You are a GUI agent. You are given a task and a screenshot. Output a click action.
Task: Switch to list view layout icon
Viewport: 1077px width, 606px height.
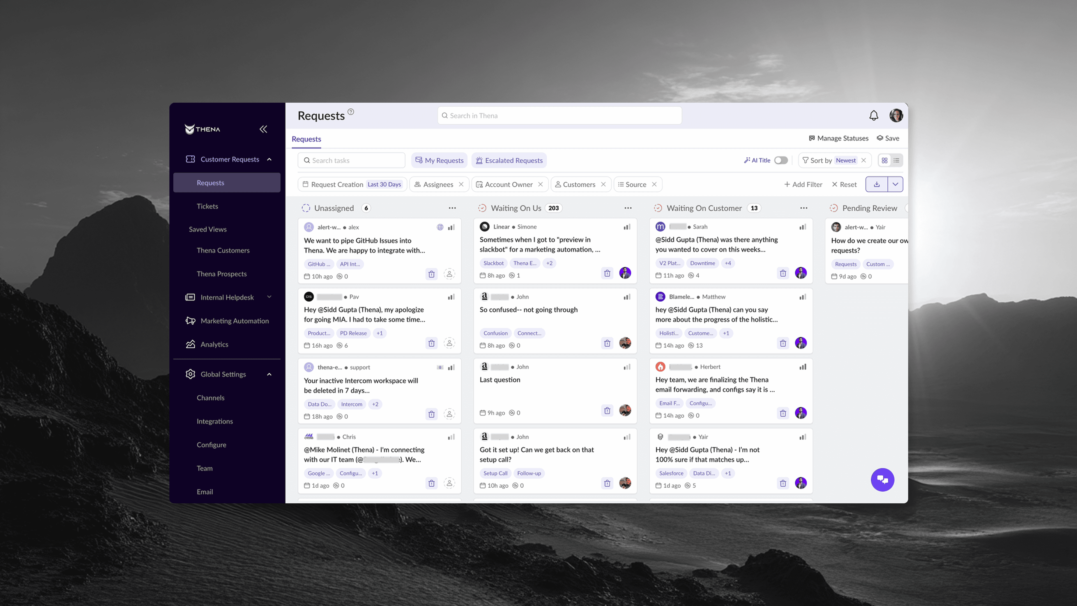[896, 160]
